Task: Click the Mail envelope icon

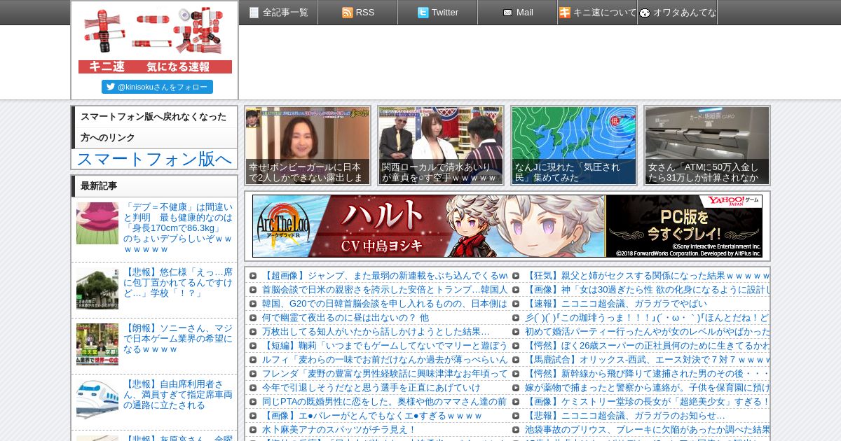Action: coord(507,13)
